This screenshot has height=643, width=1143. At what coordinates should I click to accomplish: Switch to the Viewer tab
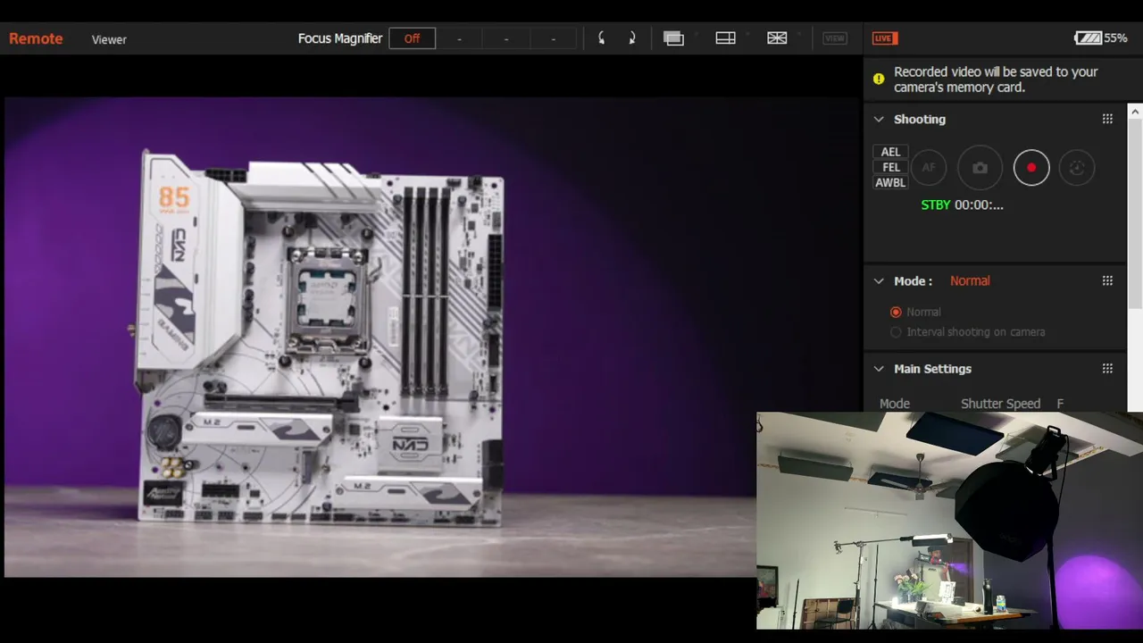[109, 39]
